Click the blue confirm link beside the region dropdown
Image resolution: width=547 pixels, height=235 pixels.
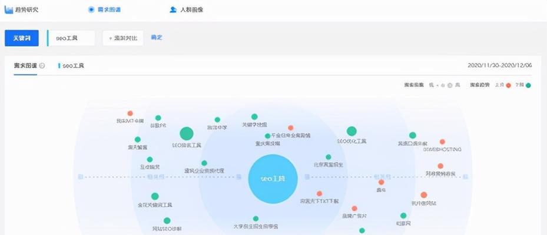click(x=156, y=38)
